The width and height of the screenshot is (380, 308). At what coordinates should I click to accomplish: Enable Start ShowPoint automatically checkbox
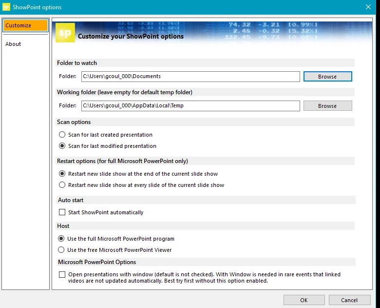pos(62,212)
